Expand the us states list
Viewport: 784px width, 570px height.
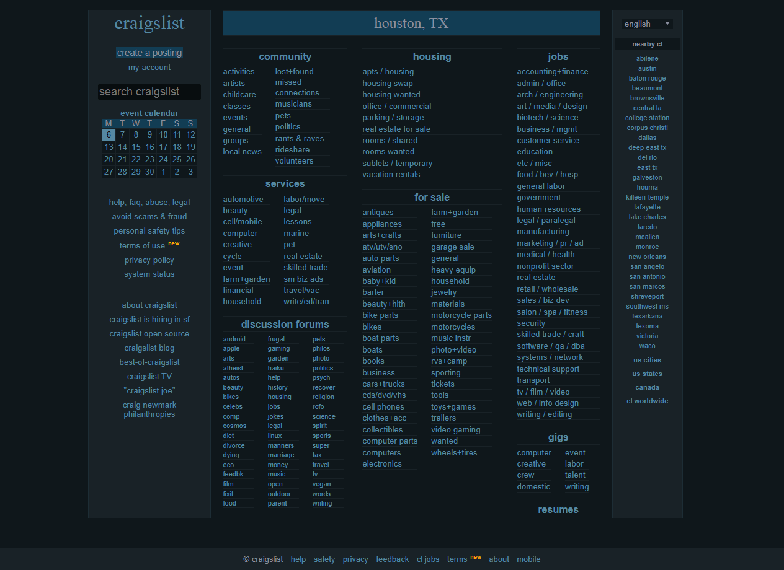(647, 374)
